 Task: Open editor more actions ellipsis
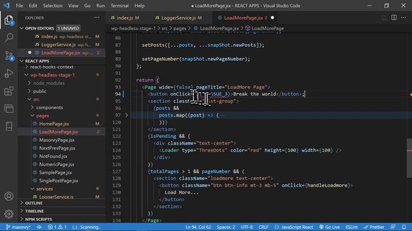click(x=404, y=17)
